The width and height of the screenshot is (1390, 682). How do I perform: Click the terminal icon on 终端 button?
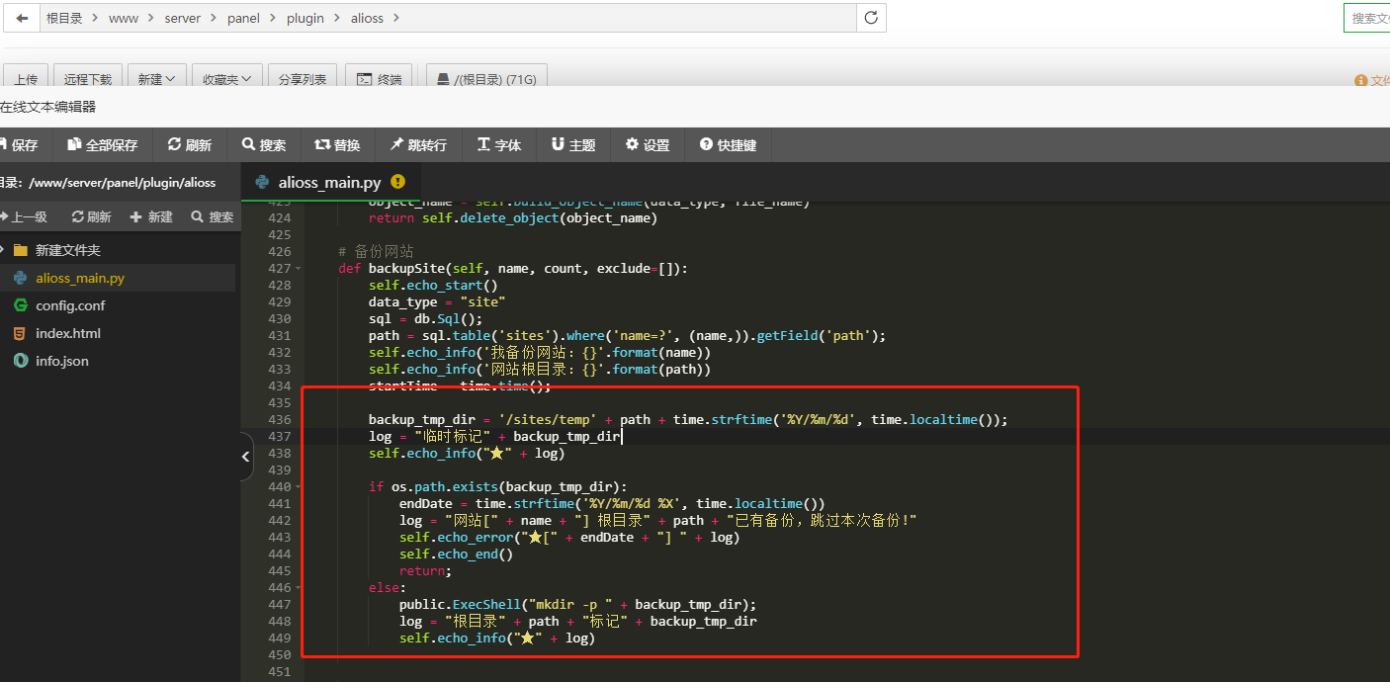point(365,79)
